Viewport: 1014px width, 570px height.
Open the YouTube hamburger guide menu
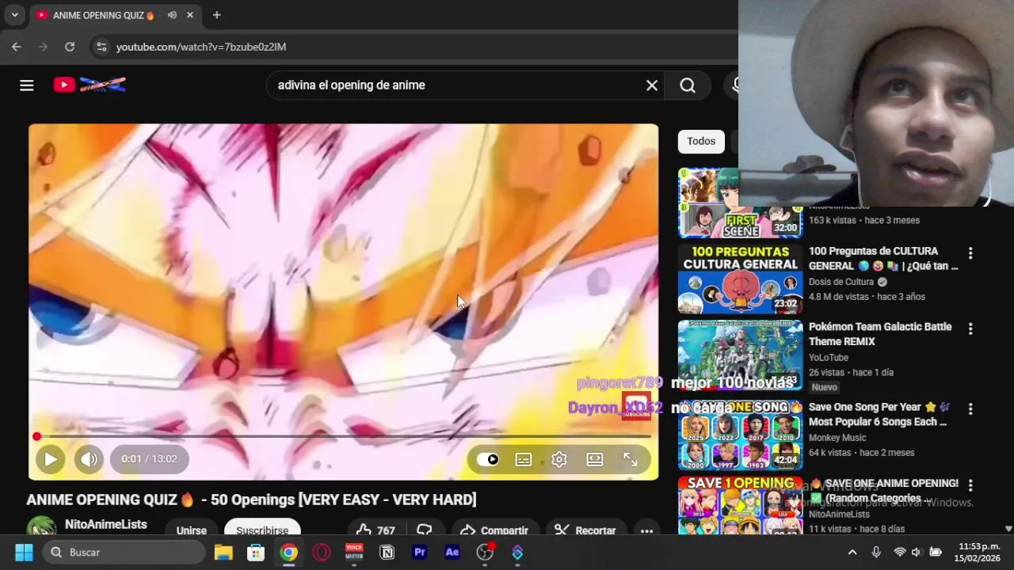pos(27,85)
